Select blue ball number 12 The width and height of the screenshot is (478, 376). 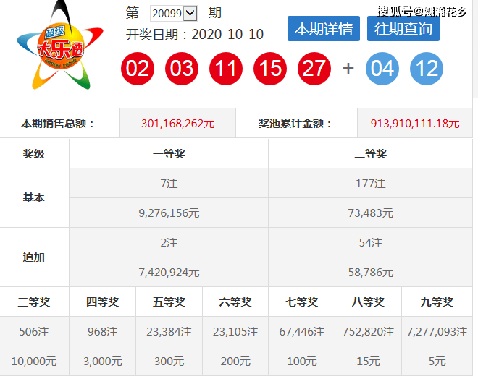[x=427, y=69]
